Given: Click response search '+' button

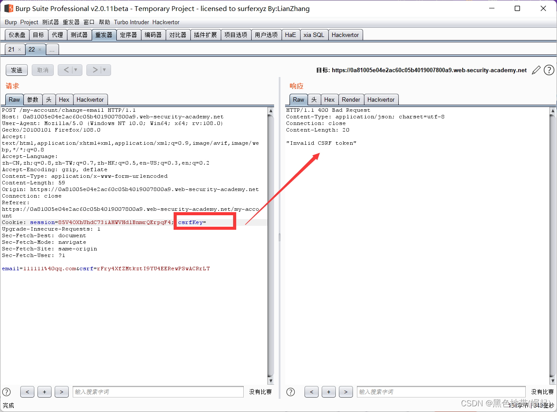Looking at the screenshot, I should (x=329, y=392).
